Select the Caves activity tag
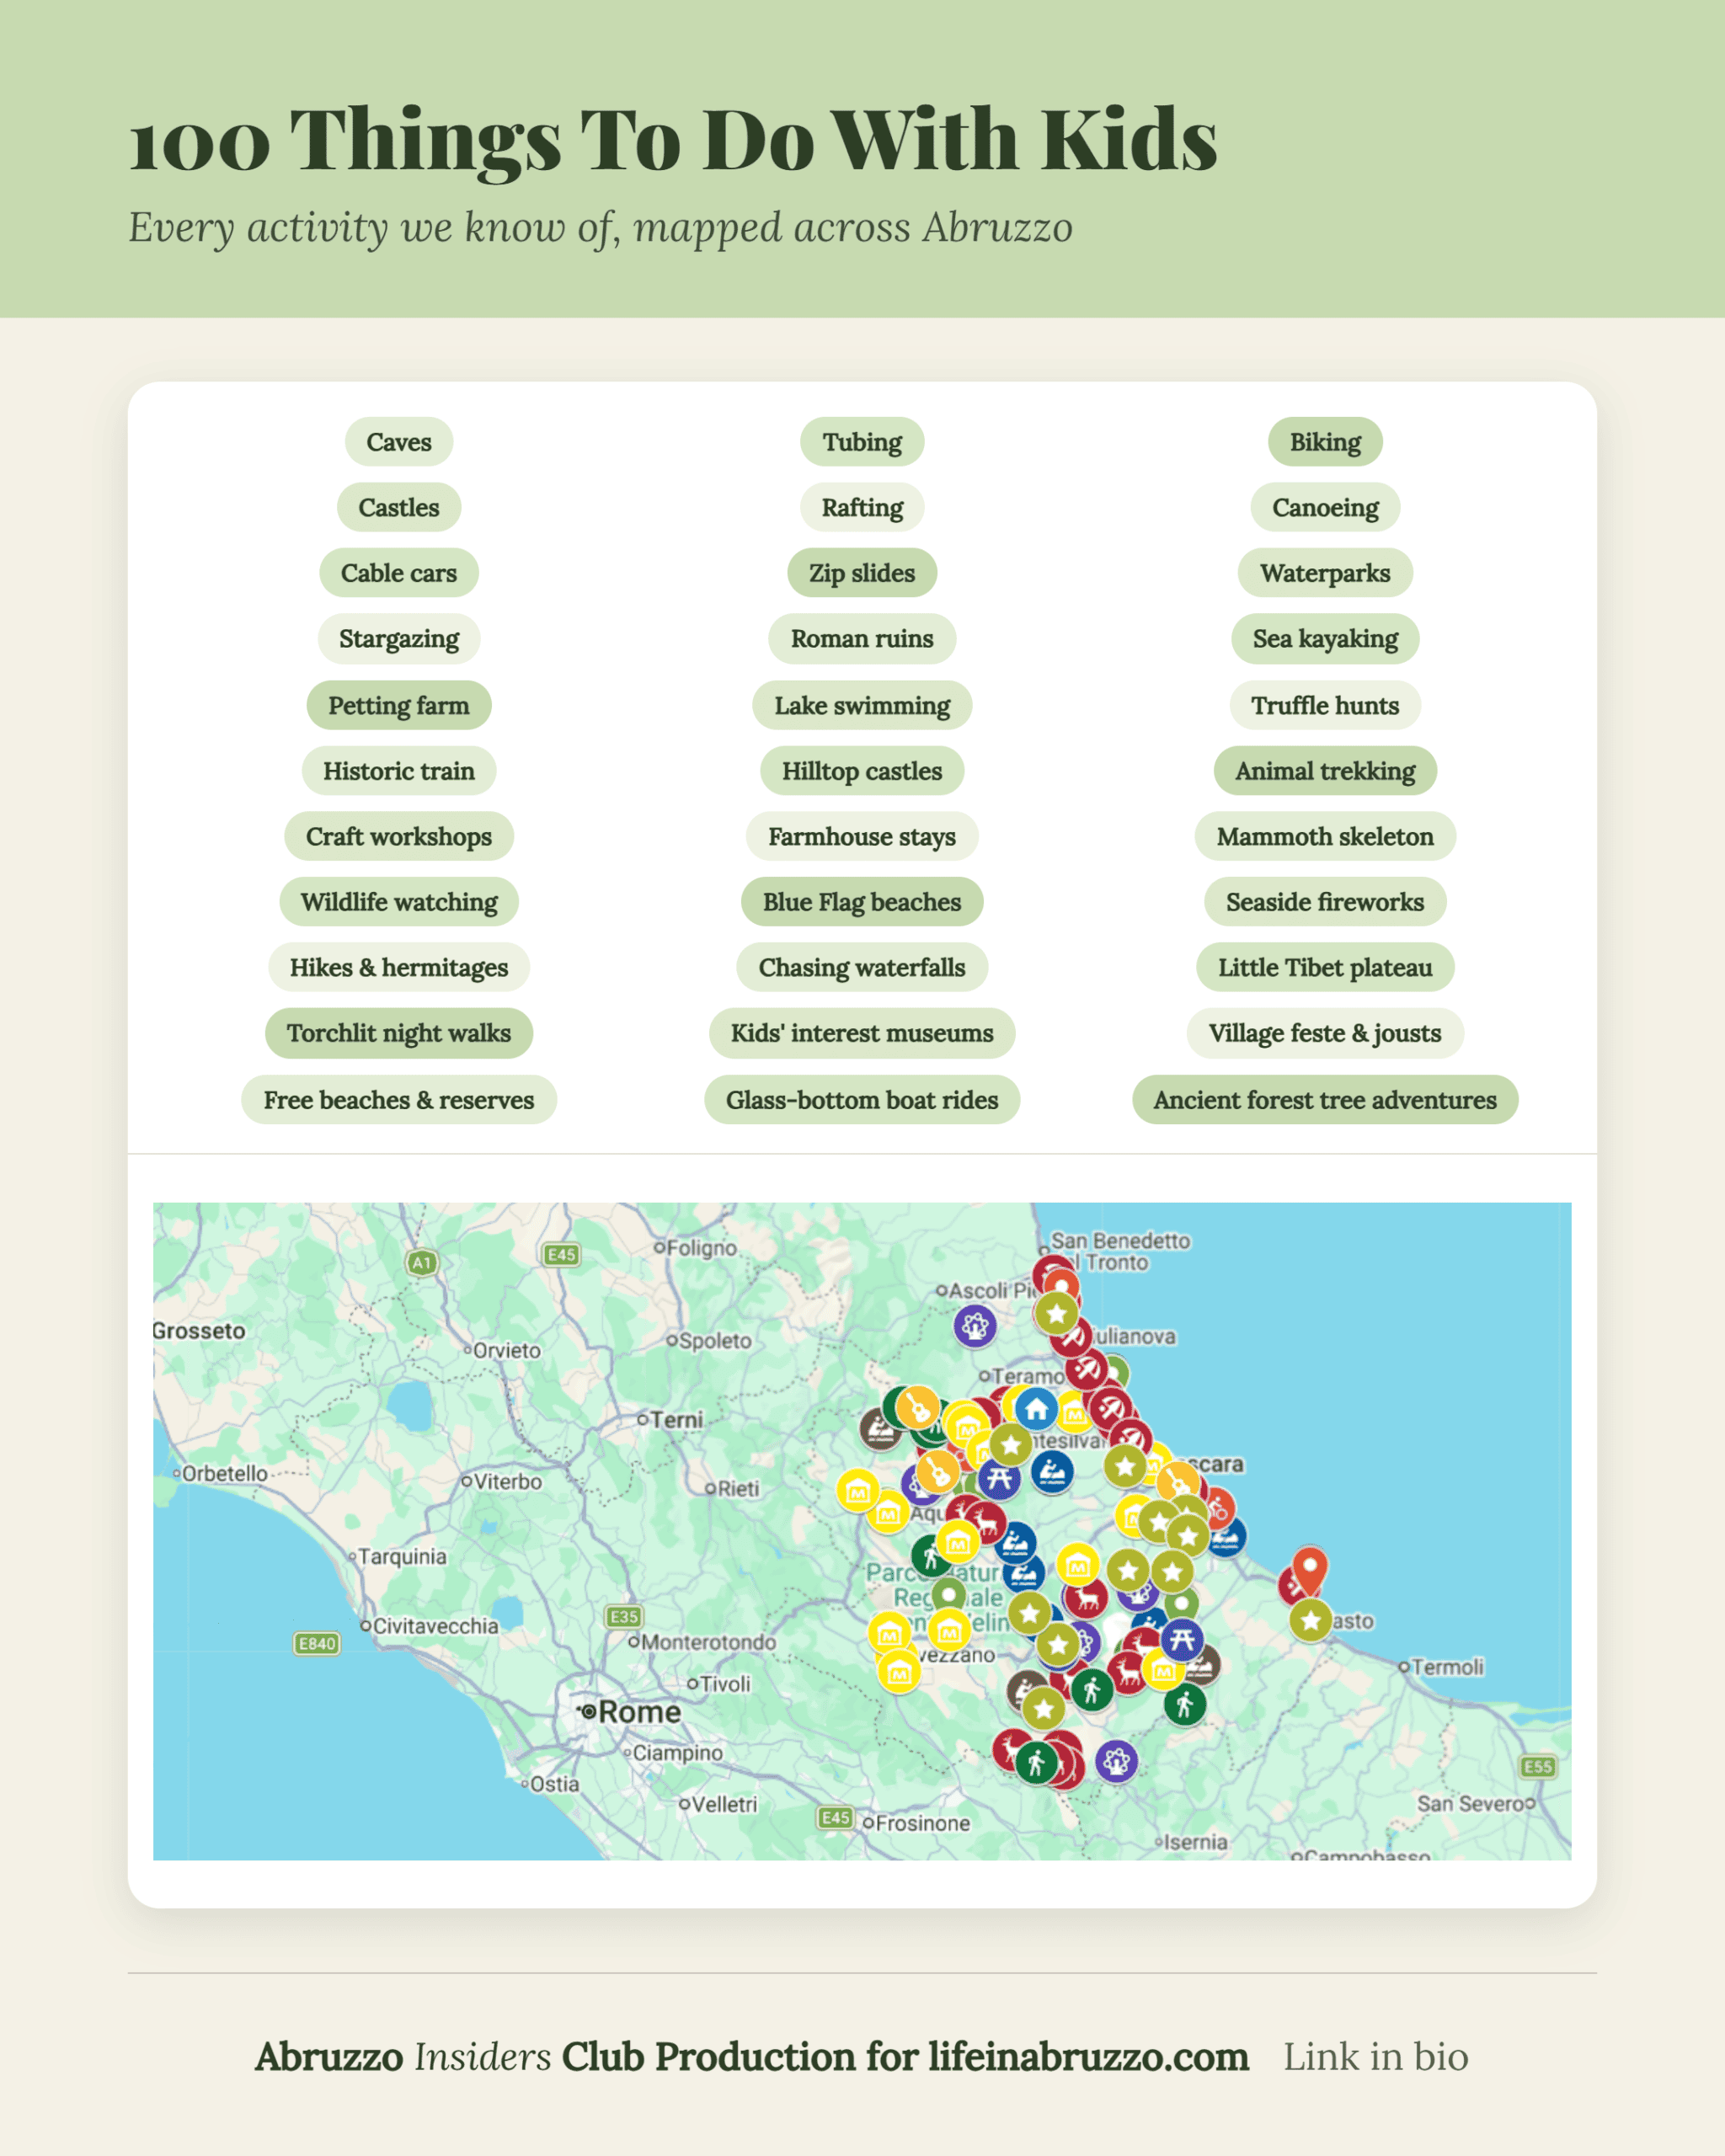Image resolution: width=1725 pixels, height=2156 pixels. [x=399, y=442]
